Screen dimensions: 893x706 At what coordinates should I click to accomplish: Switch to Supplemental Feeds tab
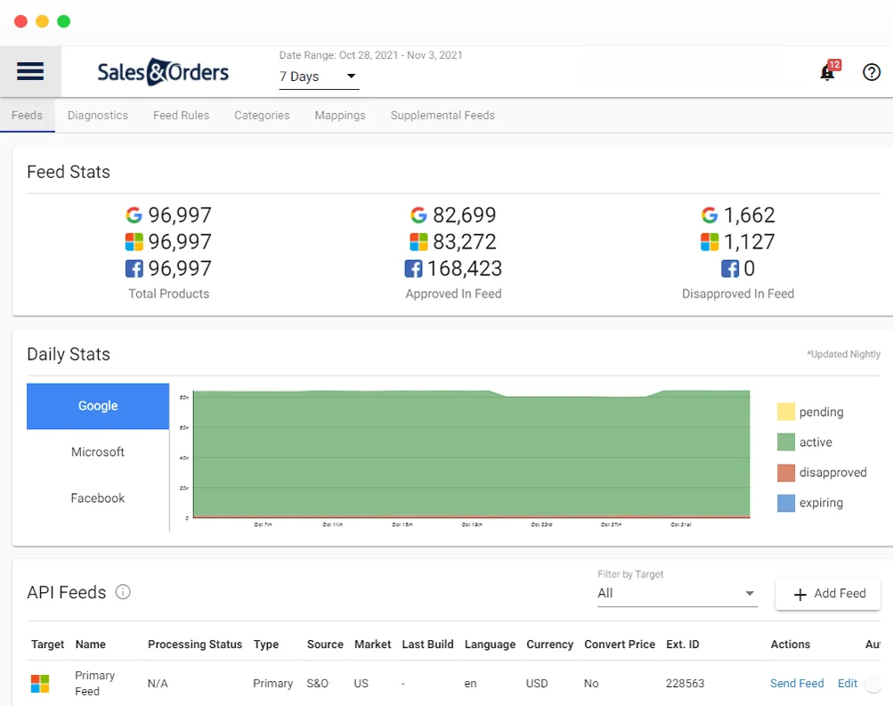tap(442, 115)
